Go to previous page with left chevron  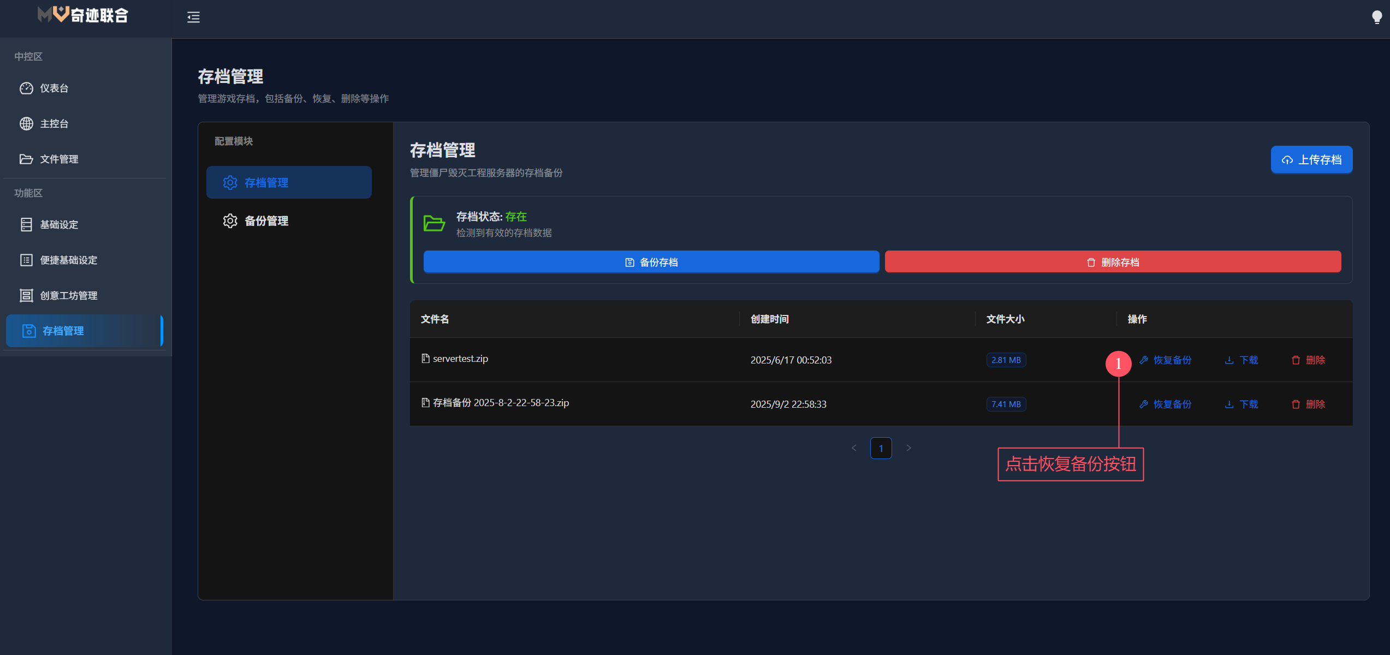tap(854, 448)
